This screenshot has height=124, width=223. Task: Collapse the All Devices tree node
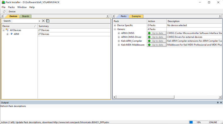click(4, 30)
